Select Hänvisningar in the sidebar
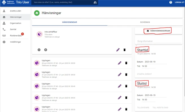 (x=15, y=17)
